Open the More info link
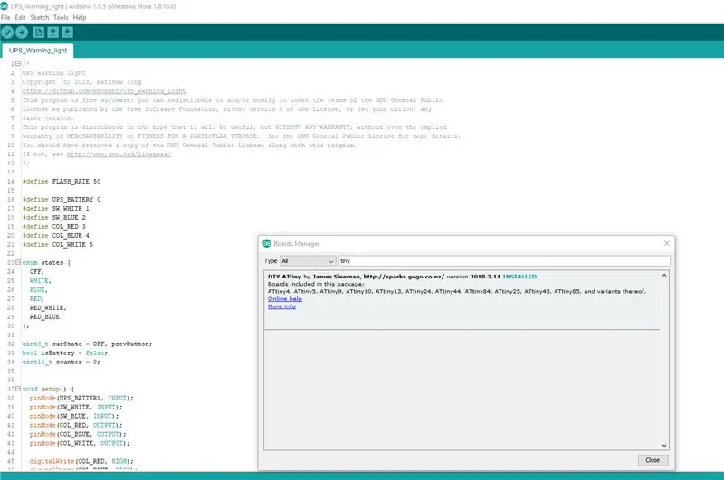Viewport: 724px width, 480px height. pos(281,306)
